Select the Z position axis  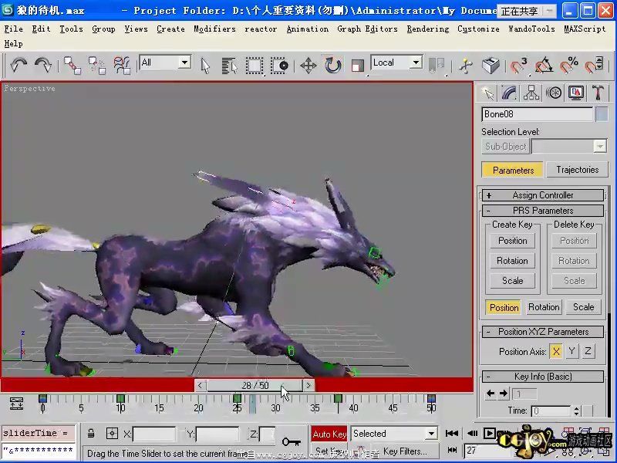(588, 351)
